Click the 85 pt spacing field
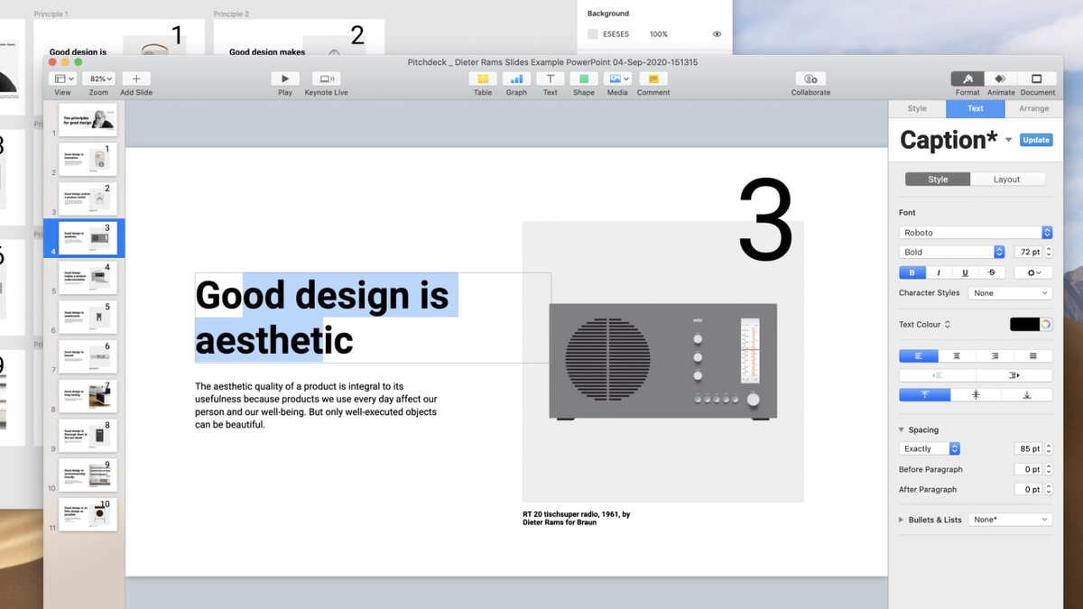This screenshot has height=609, width=1083. click(x=1028, y=448)
